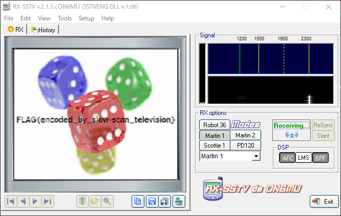Image resolution: width=341 pixels, height=216 pixels.
Task: Click the 2300 frequency label
Action: [306, 39]
